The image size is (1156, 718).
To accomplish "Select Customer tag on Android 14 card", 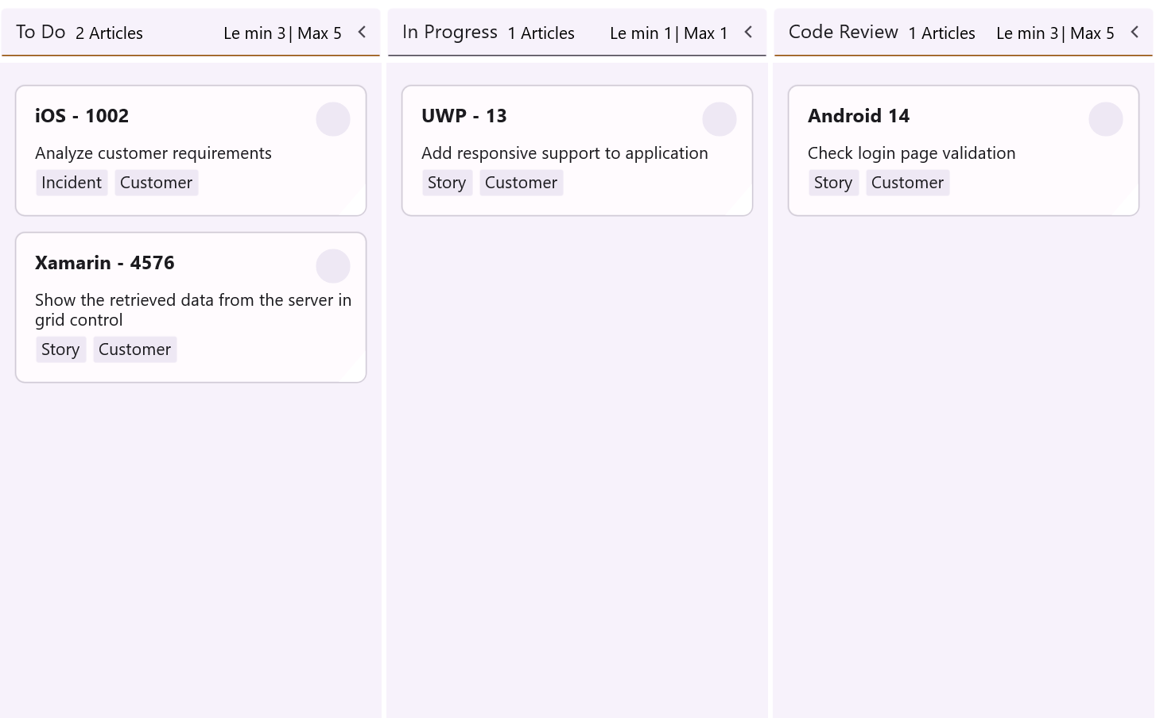I will point(907,183).
